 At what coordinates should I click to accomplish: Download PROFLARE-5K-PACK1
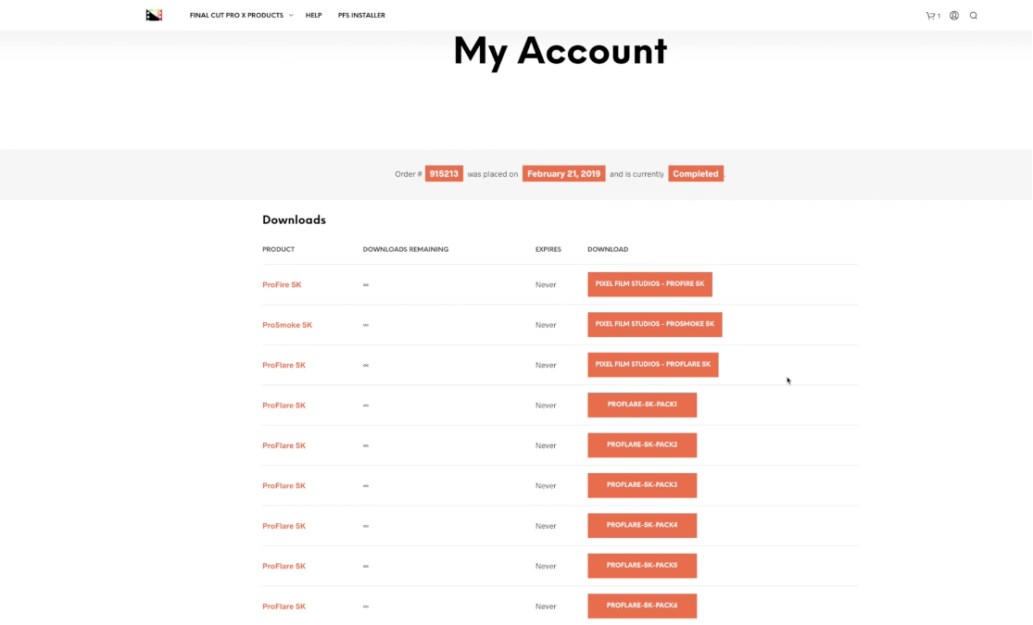[642, 405]
